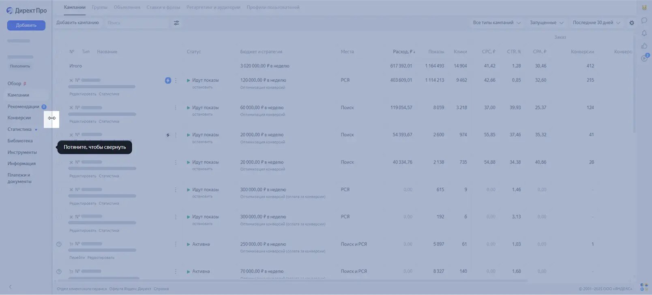Open Рекомендации in the sidebar
Image resolution: width=652 pixels, height=295 pixels.
click(24, 107)
